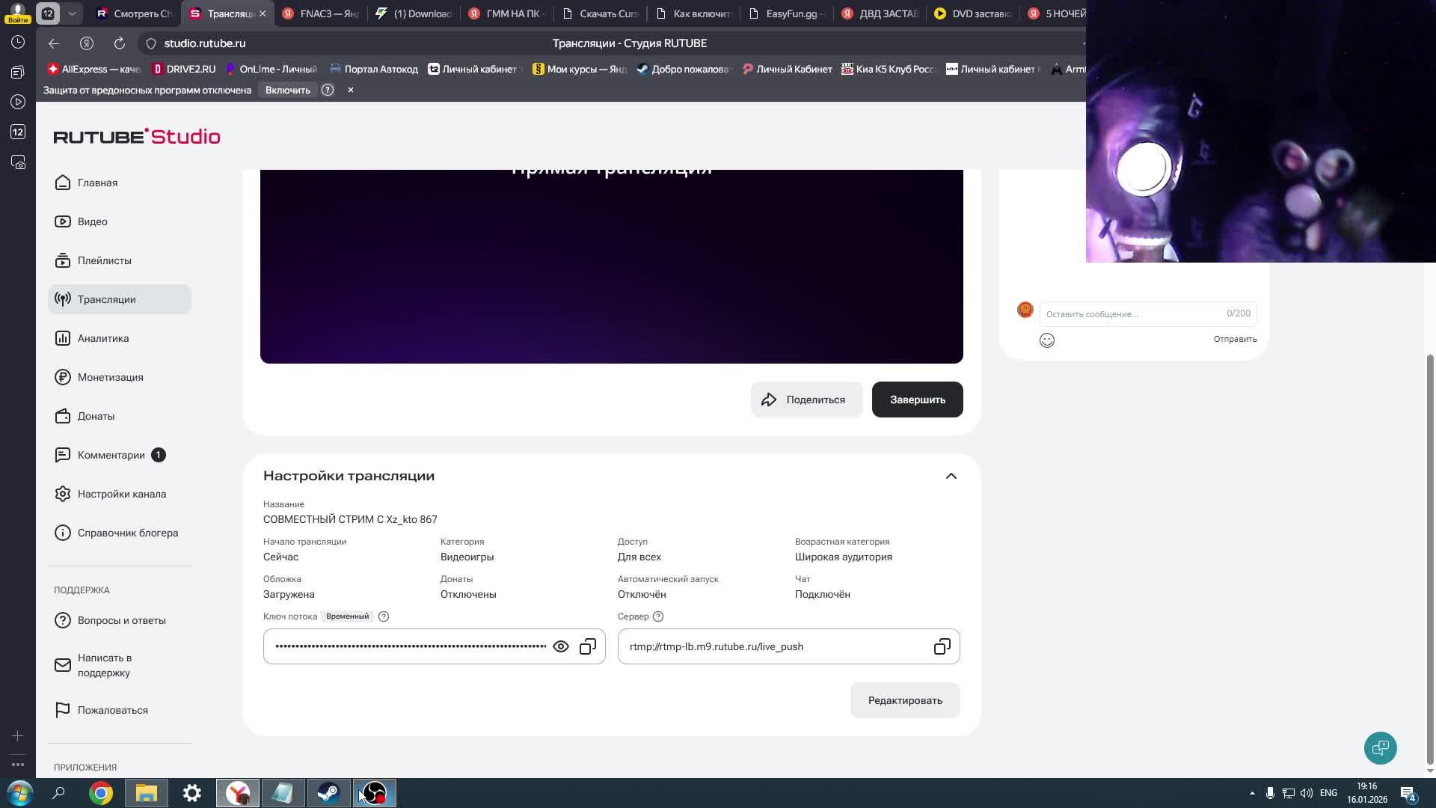Viewport: 1436px width, 808px height.
Task: Open the Монетизация page
Action: point(111,377)
